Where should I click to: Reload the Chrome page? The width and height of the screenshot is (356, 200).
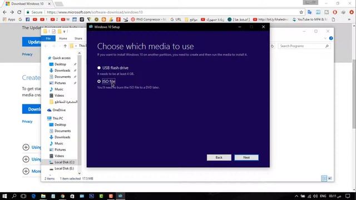click(19, 12)
